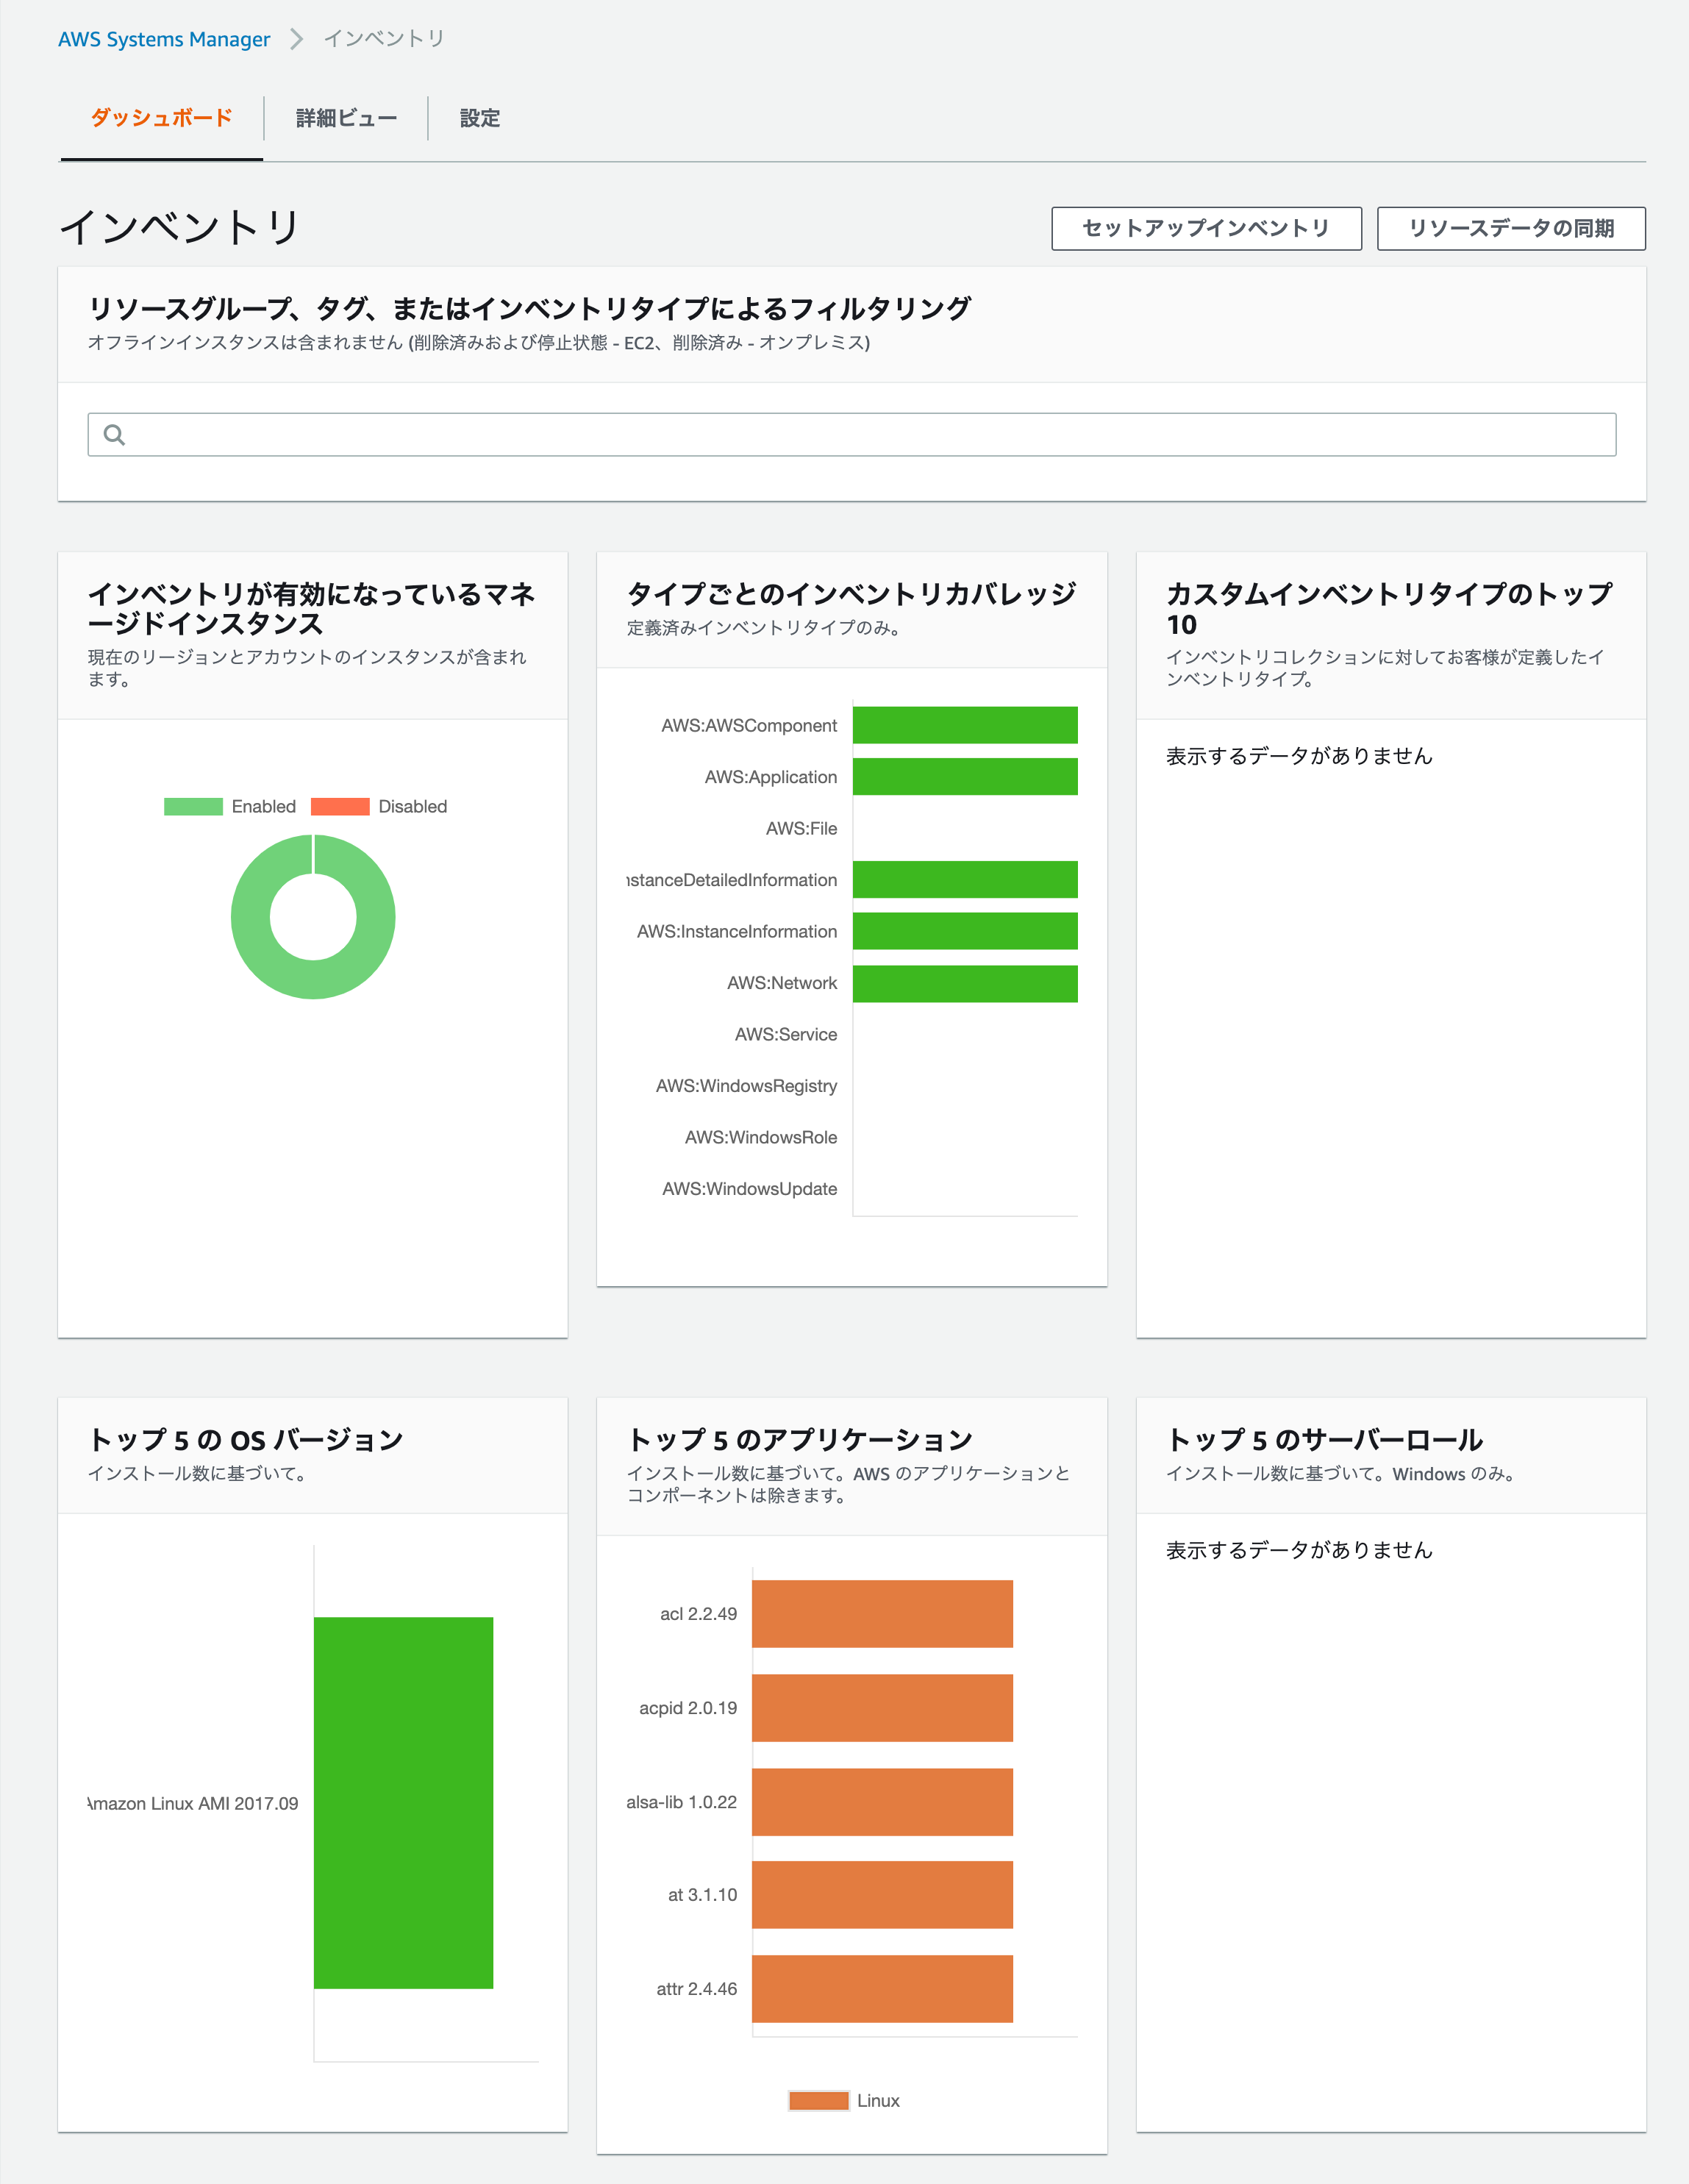Click the acl 2.2.49 application bar
Image resolution: width=1689 pixels, height=2184 pixels.
882,1613
